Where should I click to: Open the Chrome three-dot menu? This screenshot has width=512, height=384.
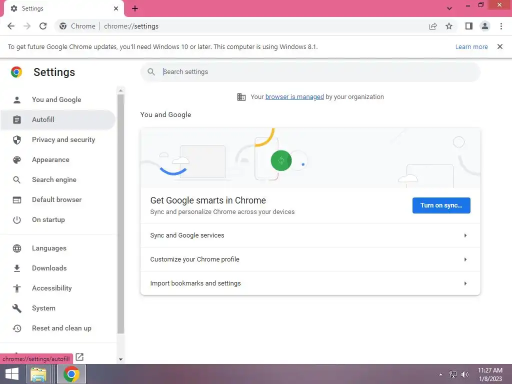(x=501, y=26)
